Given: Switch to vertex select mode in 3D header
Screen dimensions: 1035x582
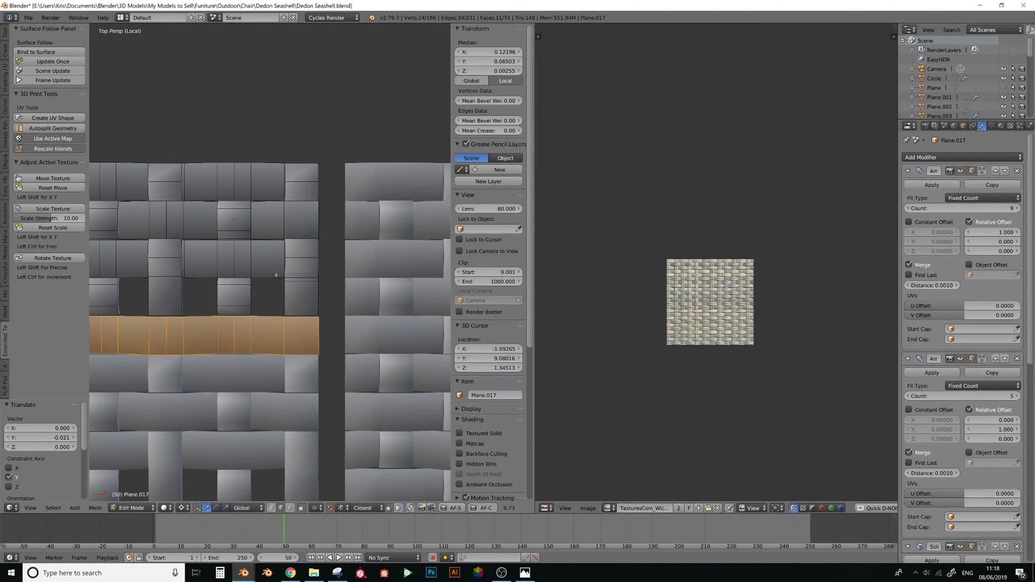Looking at the screenshot, I should [271, 508].
